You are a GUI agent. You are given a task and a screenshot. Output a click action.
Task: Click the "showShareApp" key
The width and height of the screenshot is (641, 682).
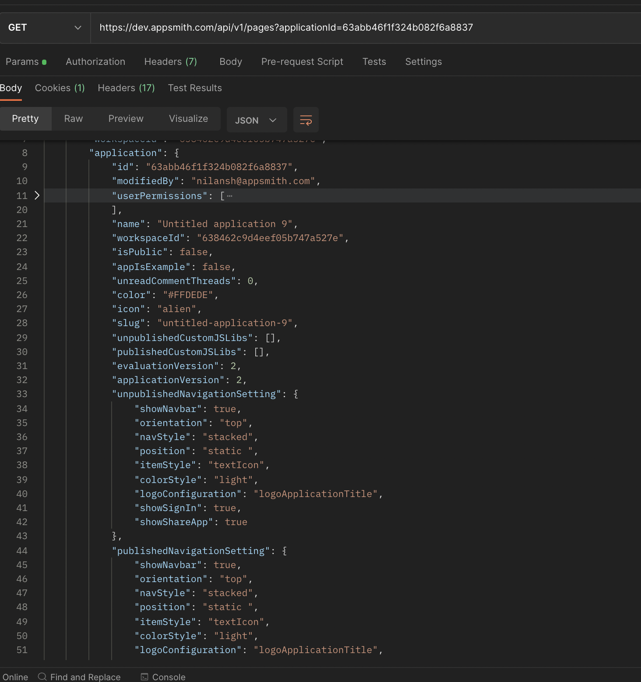(174, 522)
